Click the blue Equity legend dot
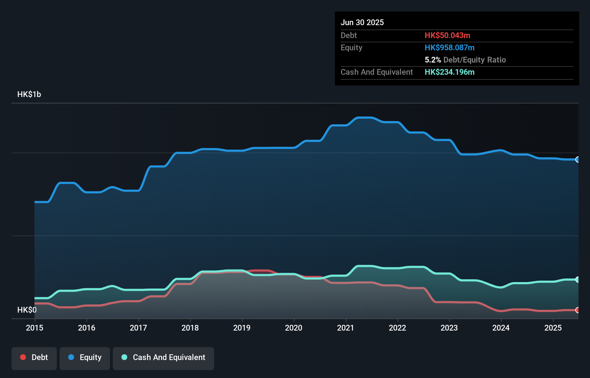 (x=71, y=357)
